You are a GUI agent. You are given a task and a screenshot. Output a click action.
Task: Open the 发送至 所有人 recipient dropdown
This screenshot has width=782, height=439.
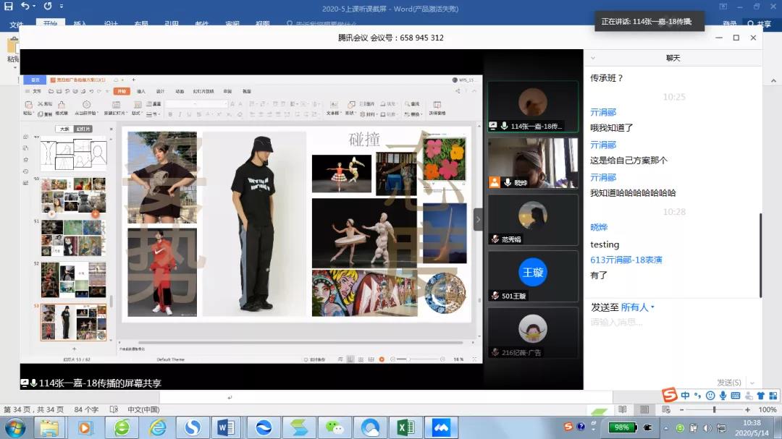pyautogui.click(x=637, y=307)
